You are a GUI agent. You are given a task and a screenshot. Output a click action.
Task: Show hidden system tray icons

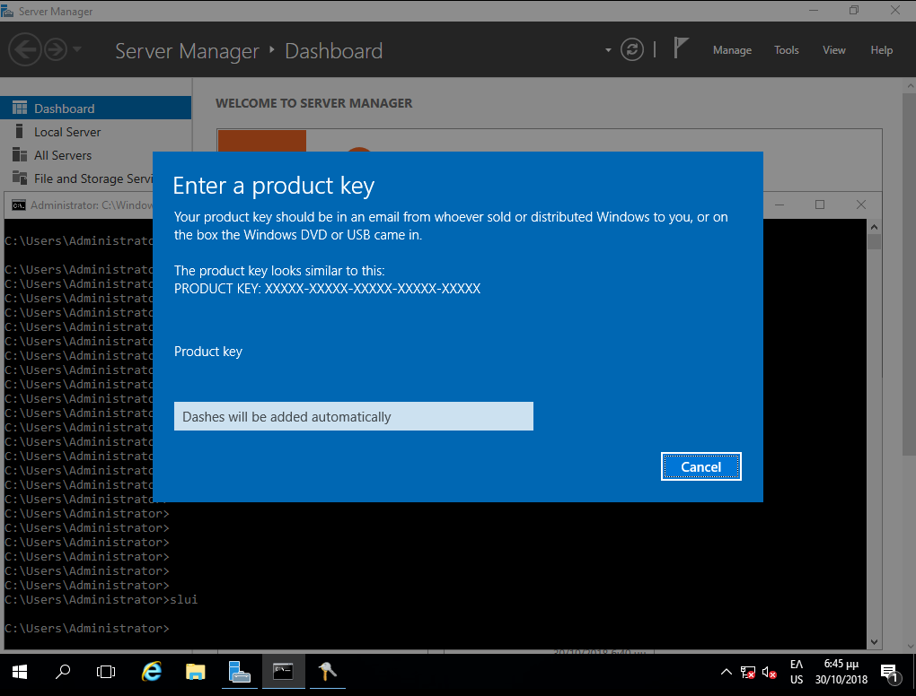point(727,672)
